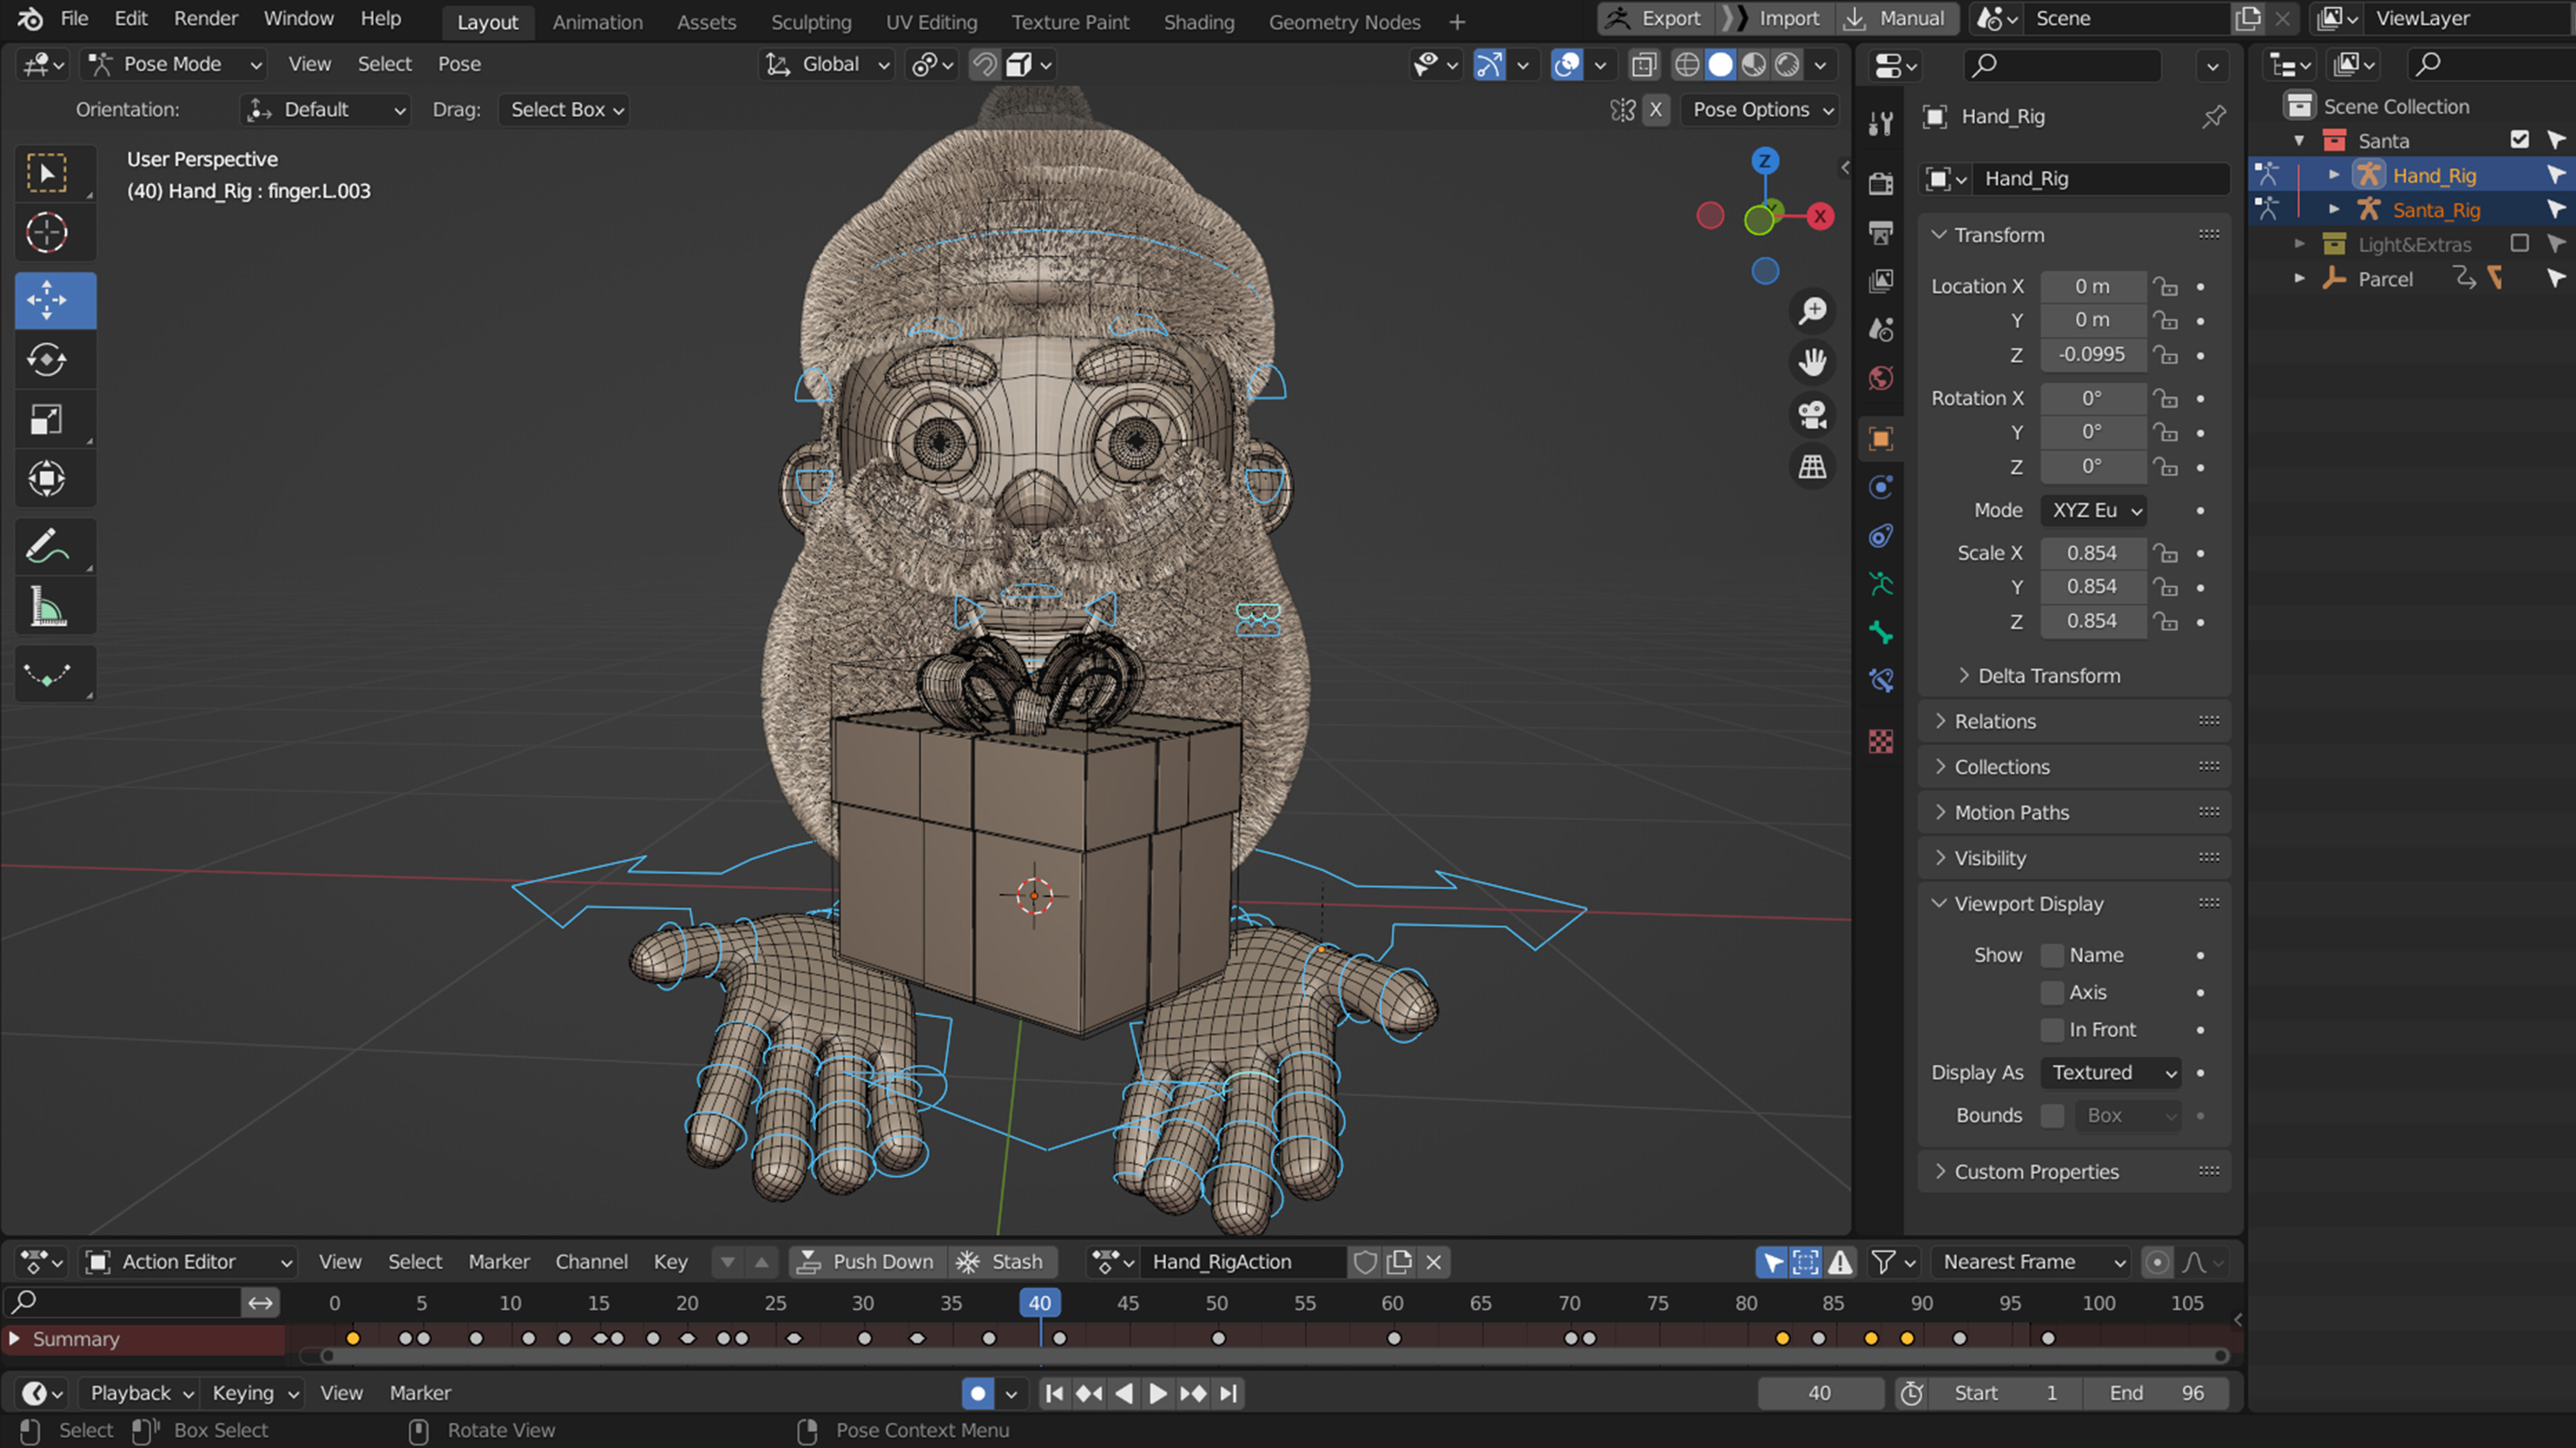The image size is (2576, 1448).
Task: Enable the Show Axis checkbox
Action: (2052, 992)
